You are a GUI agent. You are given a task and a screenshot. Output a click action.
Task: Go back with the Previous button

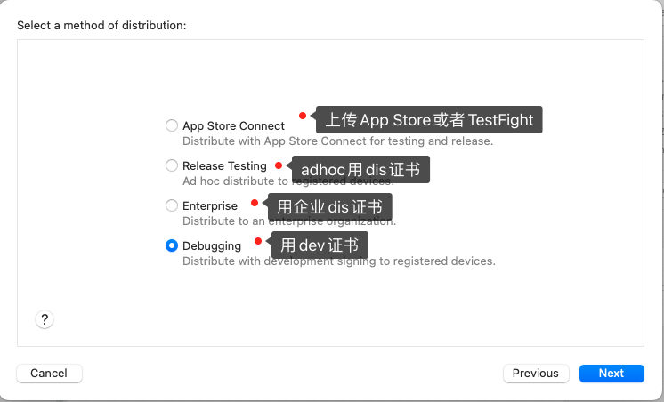(536, 374)
